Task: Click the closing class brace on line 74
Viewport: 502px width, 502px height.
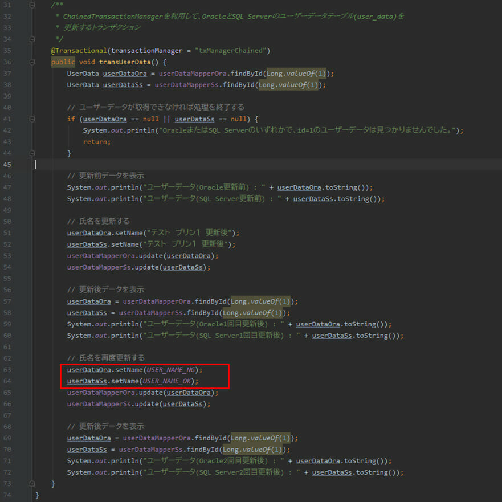Action: point(38,495)
